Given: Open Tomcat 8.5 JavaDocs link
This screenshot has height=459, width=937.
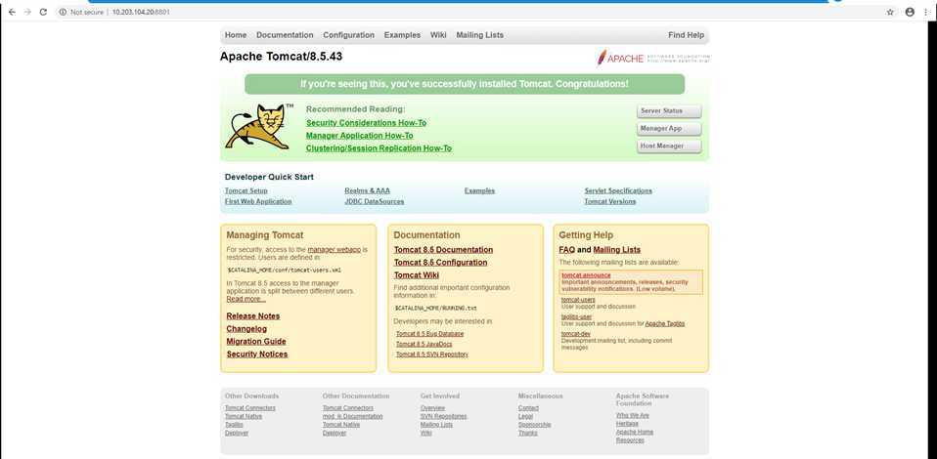Looking at the screenshot, I should [x=424, y=345].
